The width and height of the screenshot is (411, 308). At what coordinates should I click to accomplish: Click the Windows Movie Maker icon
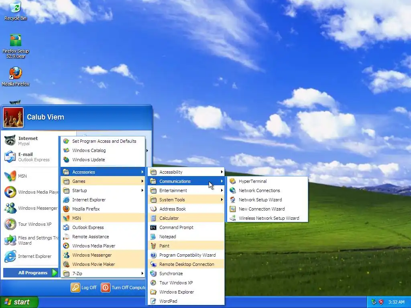point(66,264)
